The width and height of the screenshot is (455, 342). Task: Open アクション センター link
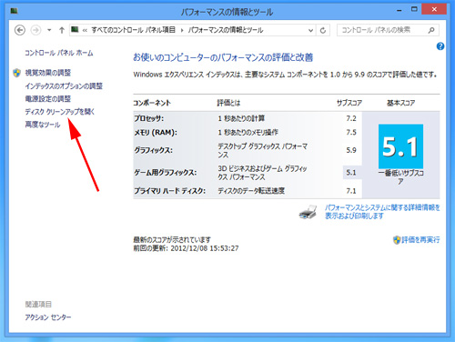tap(48, 317)
